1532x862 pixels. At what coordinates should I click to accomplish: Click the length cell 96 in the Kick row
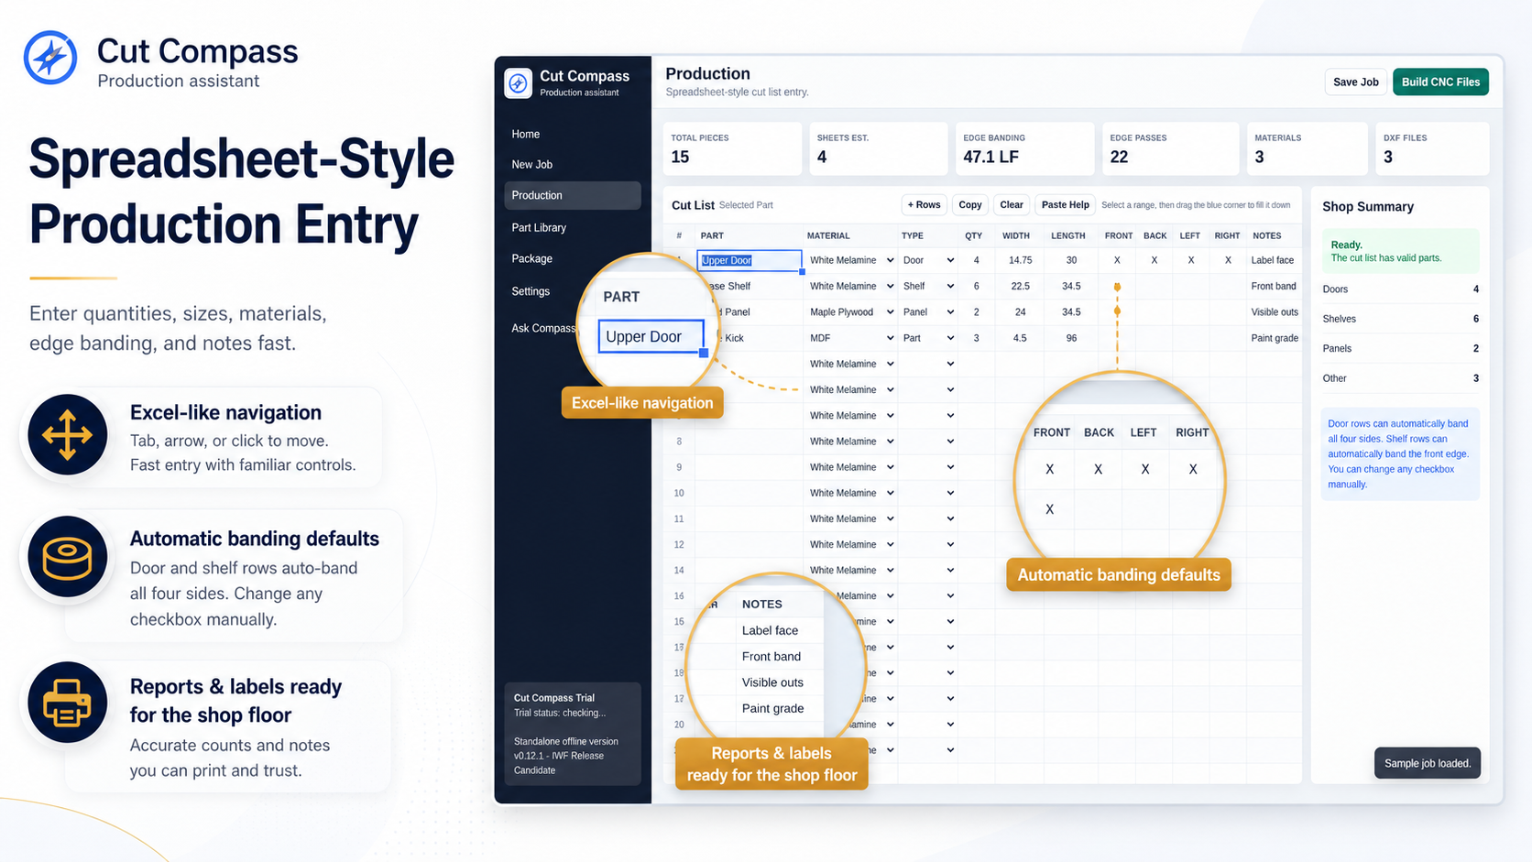click(x=1071, y=338)
